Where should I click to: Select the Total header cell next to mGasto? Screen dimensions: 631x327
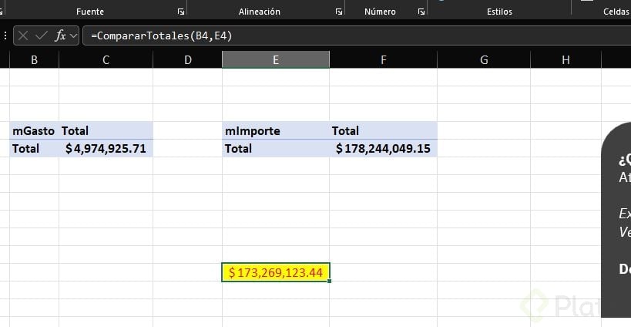[x=106, y=130]
